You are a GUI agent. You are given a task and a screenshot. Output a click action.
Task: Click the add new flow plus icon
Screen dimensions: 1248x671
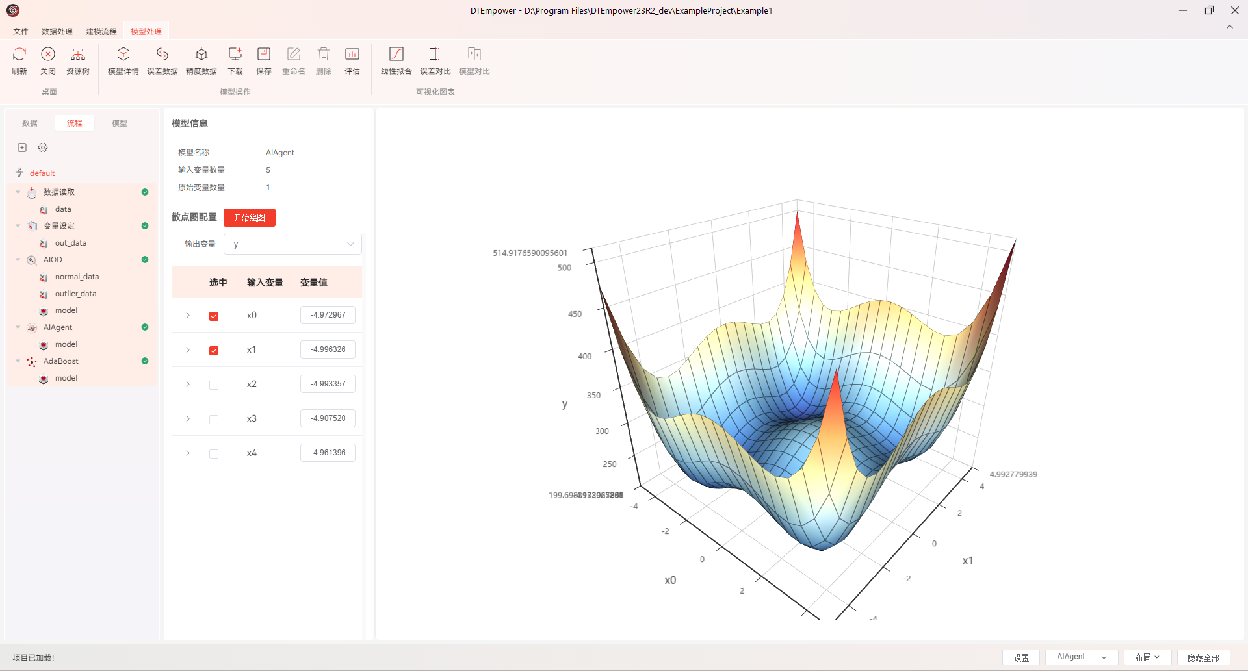[22, 147]
